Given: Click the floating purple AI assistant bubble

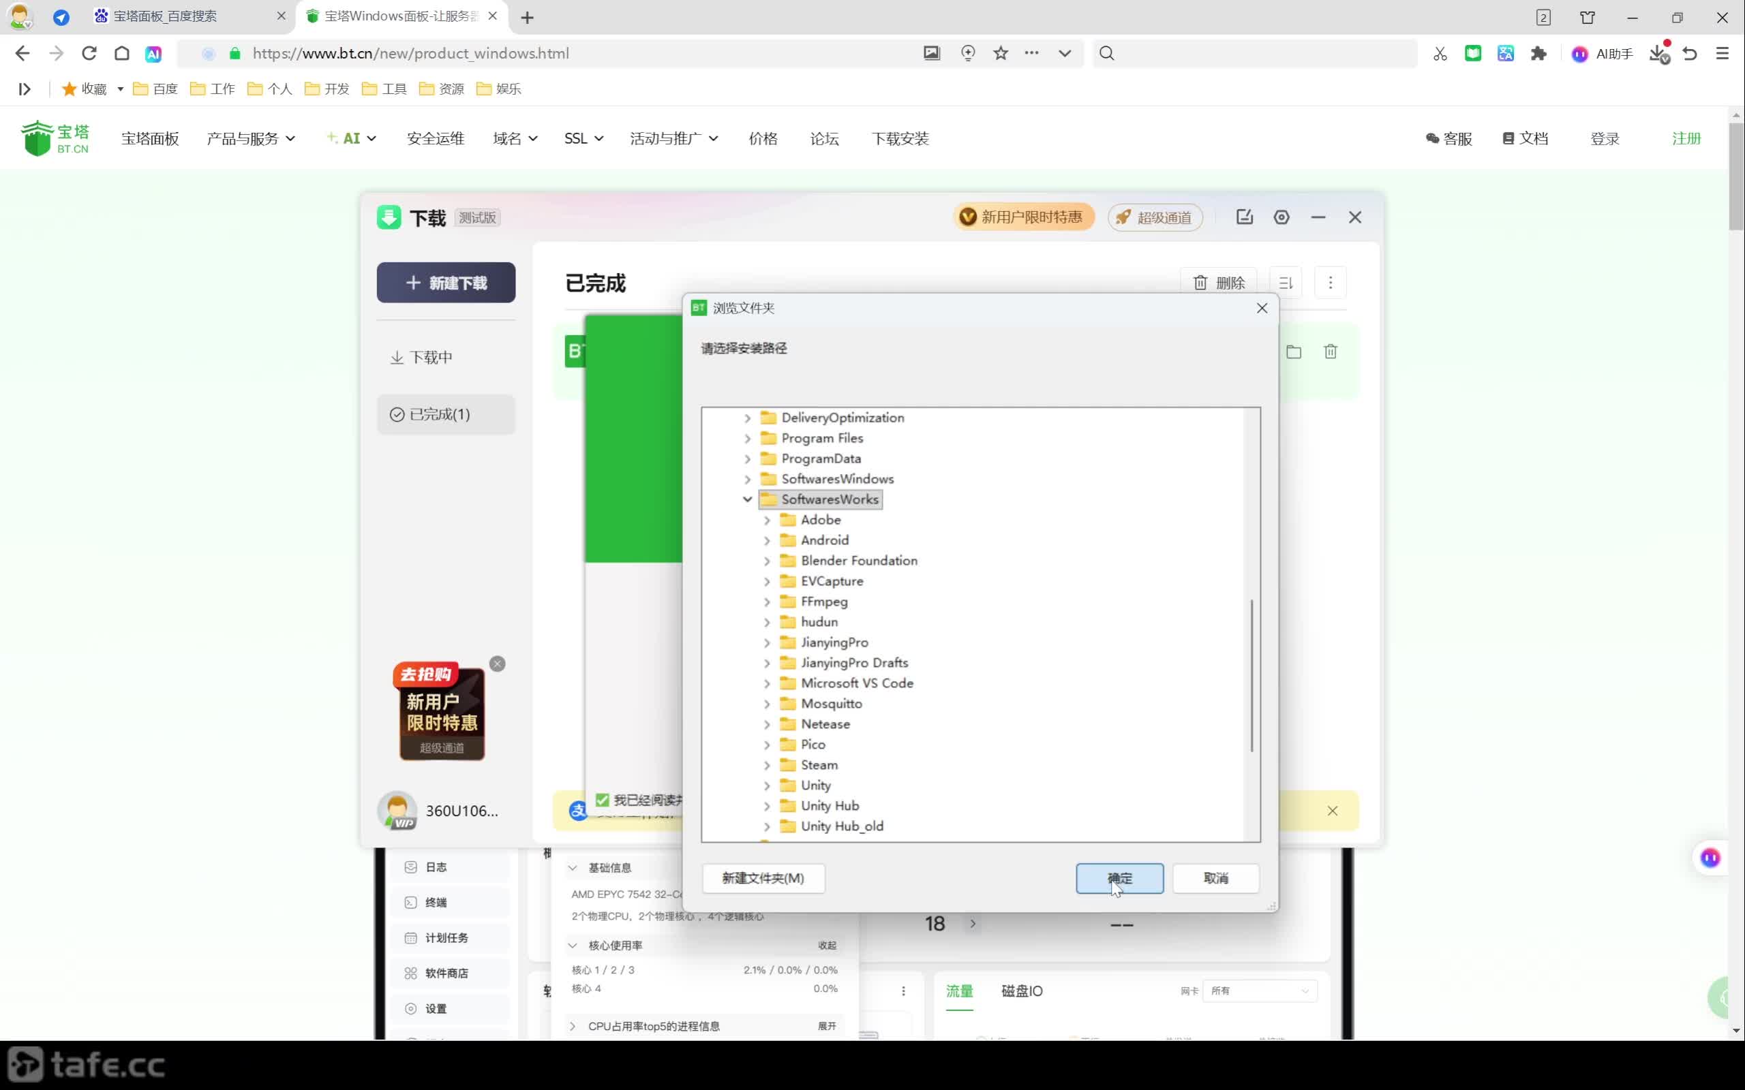Looking at the screenshot, I should click(1710, 858).
